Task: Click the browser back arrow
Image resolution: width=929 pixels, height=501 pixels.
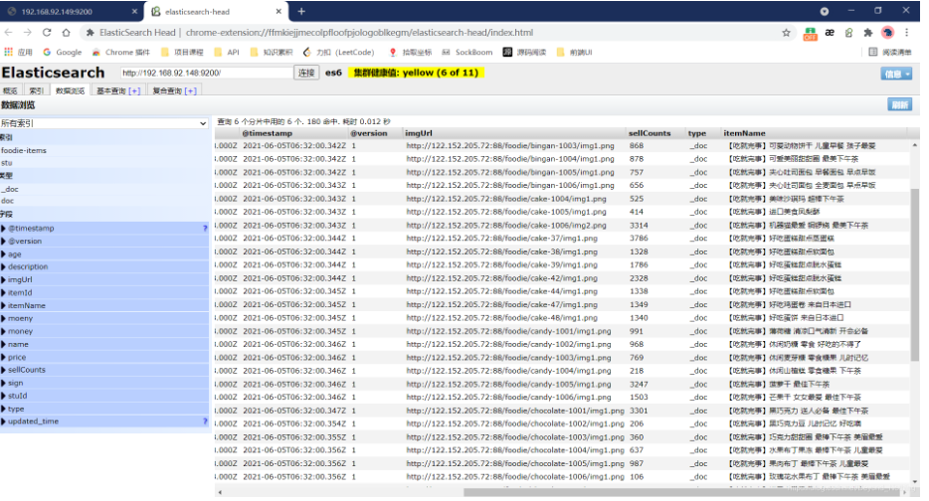Action: (8, 33)
